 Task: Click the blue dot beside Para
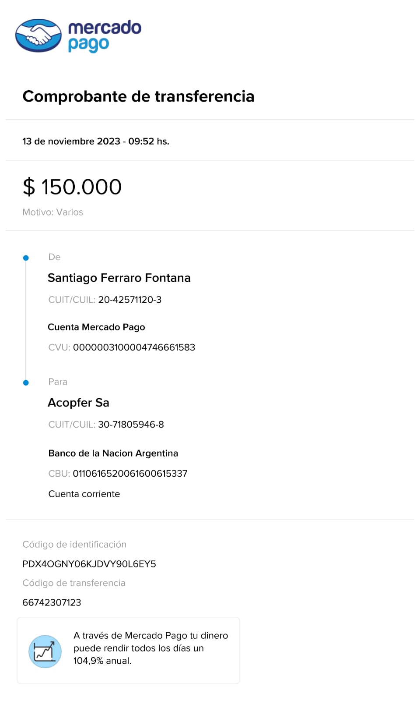[x=26, y=382]
